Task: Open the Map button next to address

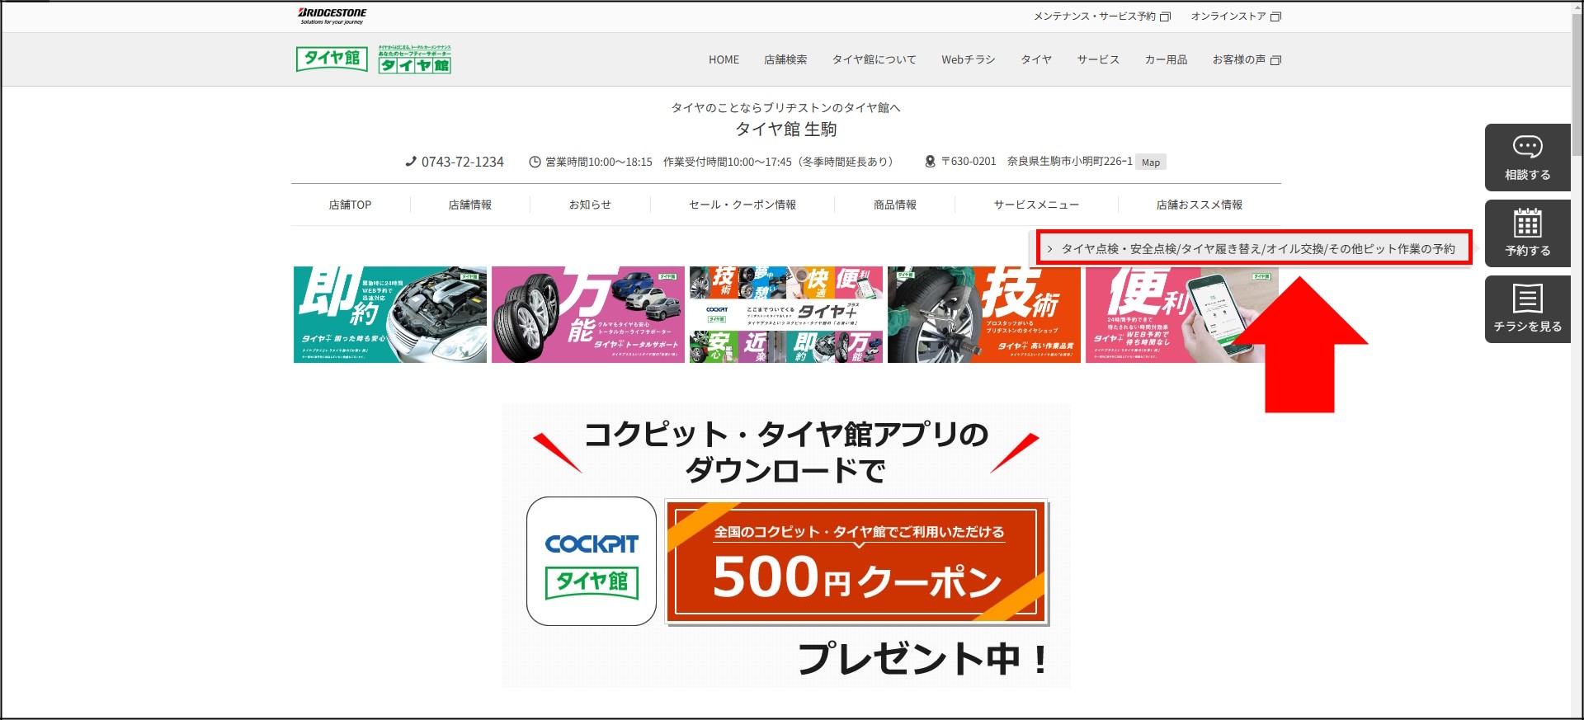Action: (1151, 162)
